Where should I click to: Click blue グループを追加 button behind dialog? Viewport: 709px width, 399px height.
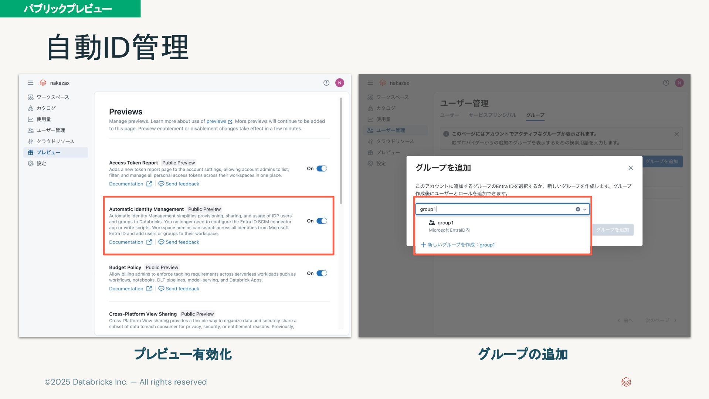coord(662,161)
